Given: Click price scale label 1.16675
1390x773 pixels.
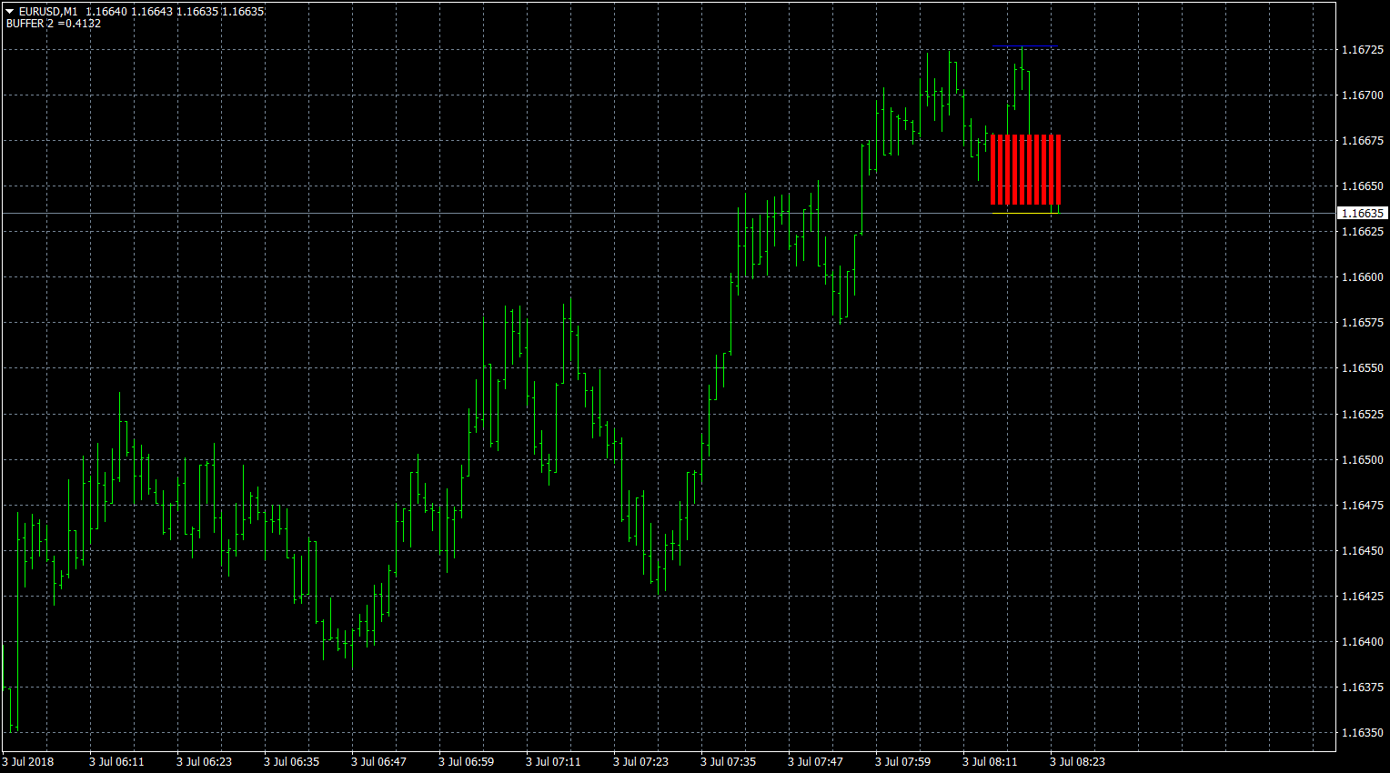Looking at the screenshot, I should tap(1363, 141).
